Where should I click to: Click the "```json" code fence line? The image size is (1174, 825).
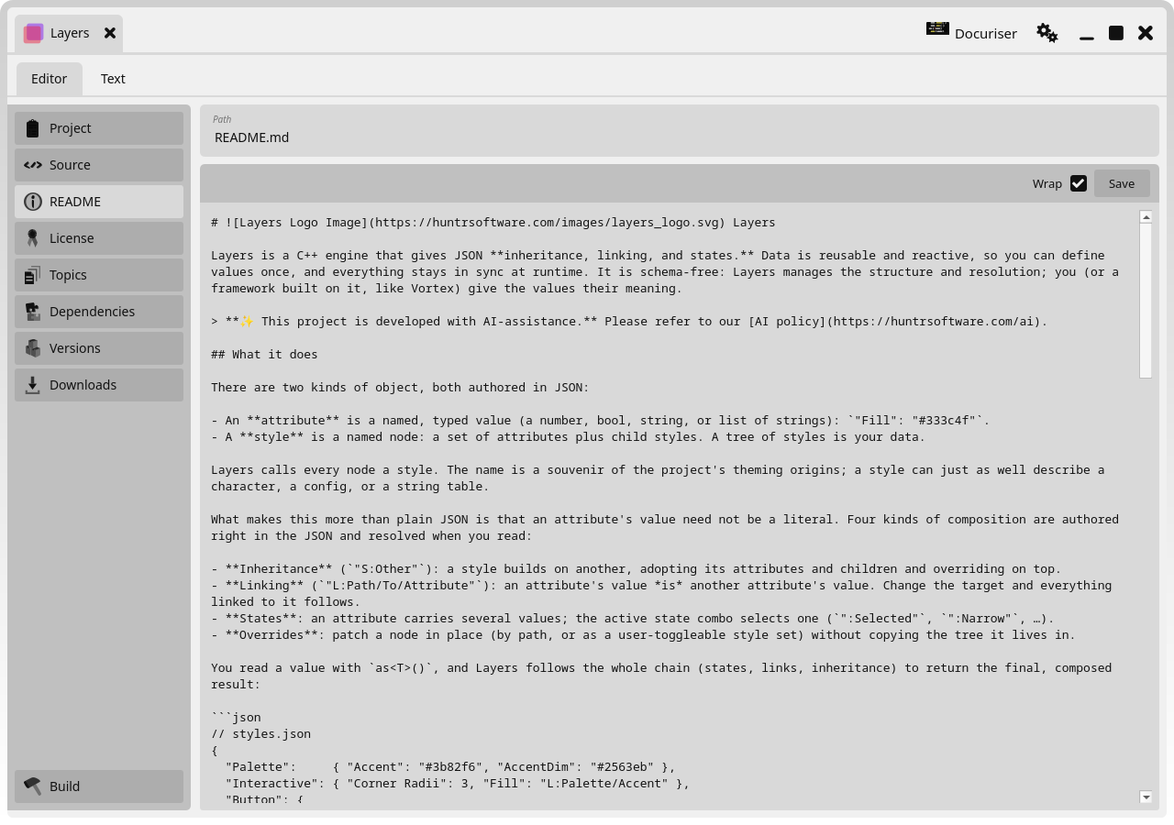[236, 718]
